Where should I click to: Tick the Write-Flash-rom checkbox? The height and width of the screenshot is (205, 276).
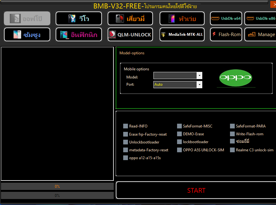[x=232, y=134]
